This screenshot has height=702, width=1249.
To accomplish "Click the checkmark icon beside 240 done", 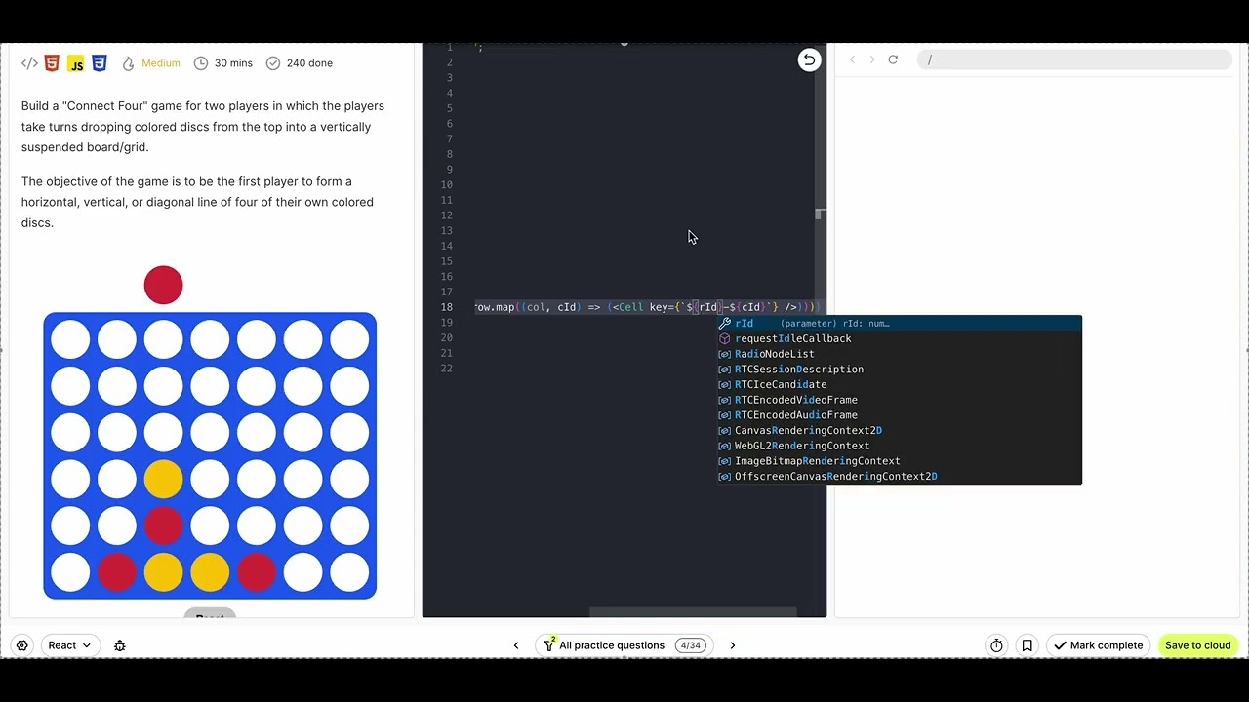I will (x=273, y=63).
